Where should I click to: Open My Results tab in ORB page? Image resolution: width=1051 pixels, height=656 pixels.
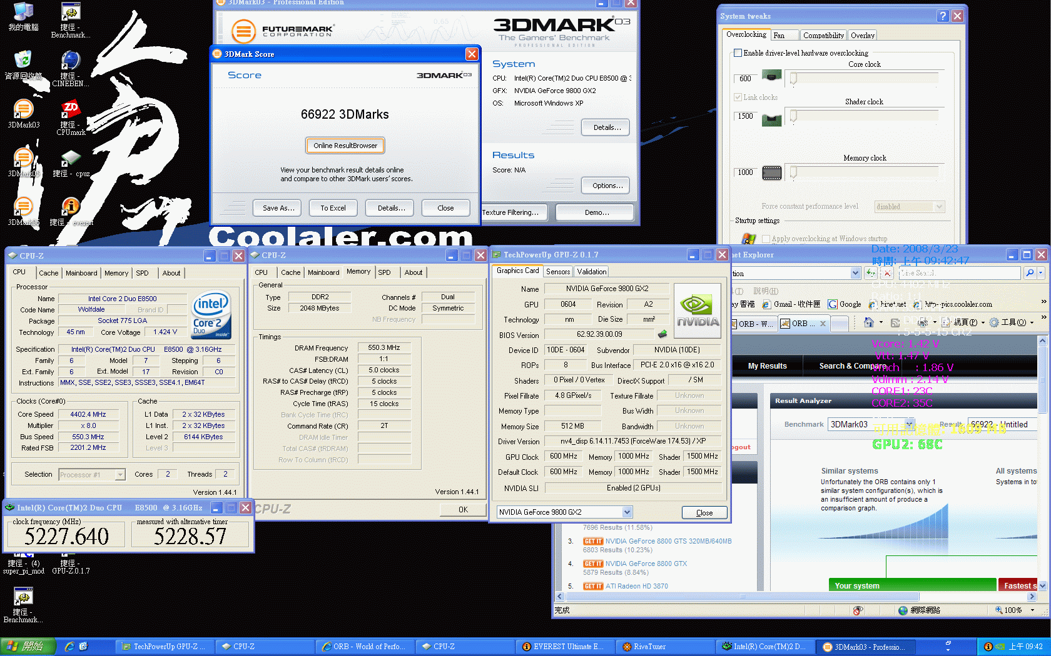coord(767,366)
